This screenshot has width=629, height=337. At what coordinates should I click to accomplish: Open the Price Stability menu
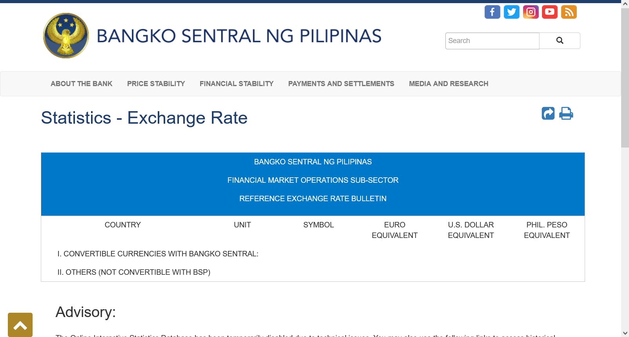(x=156, y=84)
